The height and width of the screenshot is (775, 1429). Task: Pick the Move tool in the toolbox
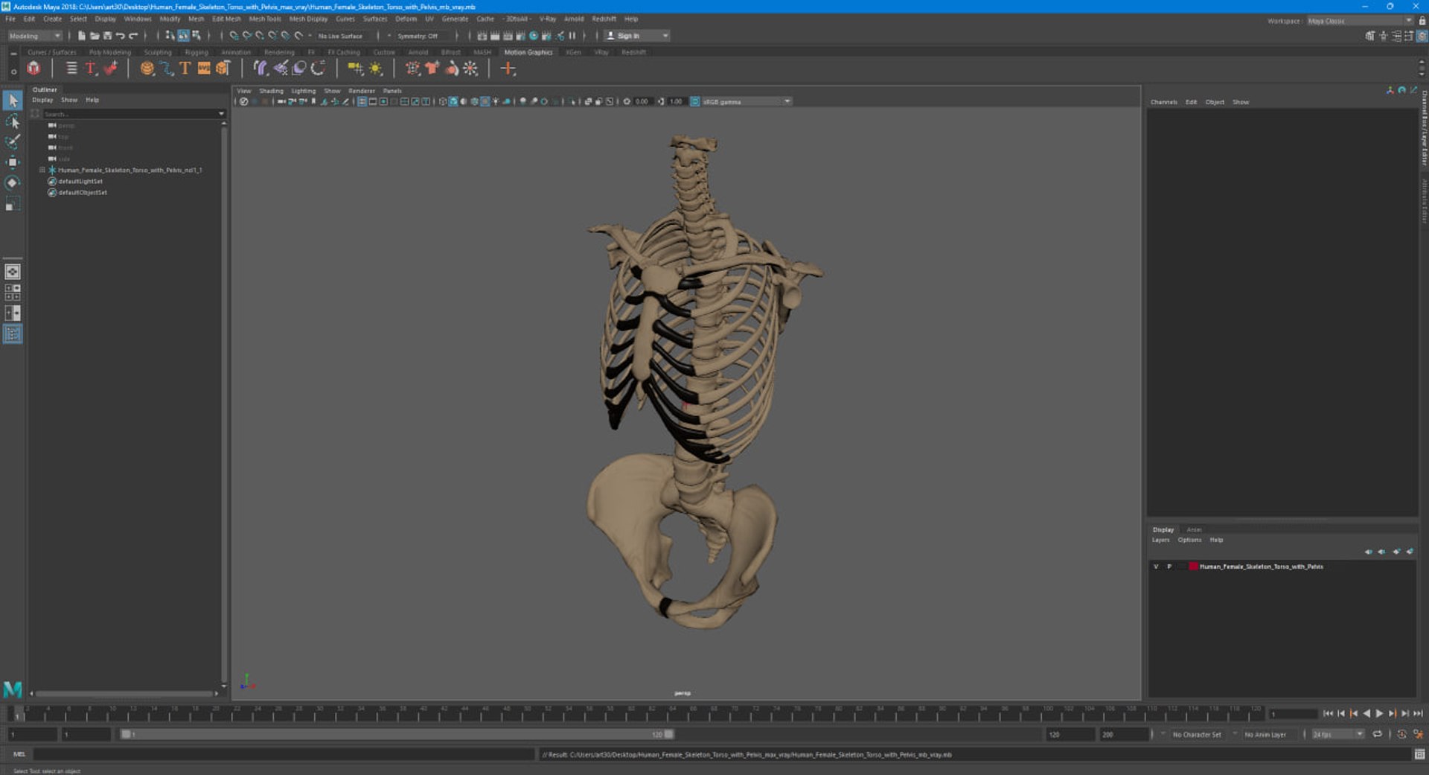[13, 162]
